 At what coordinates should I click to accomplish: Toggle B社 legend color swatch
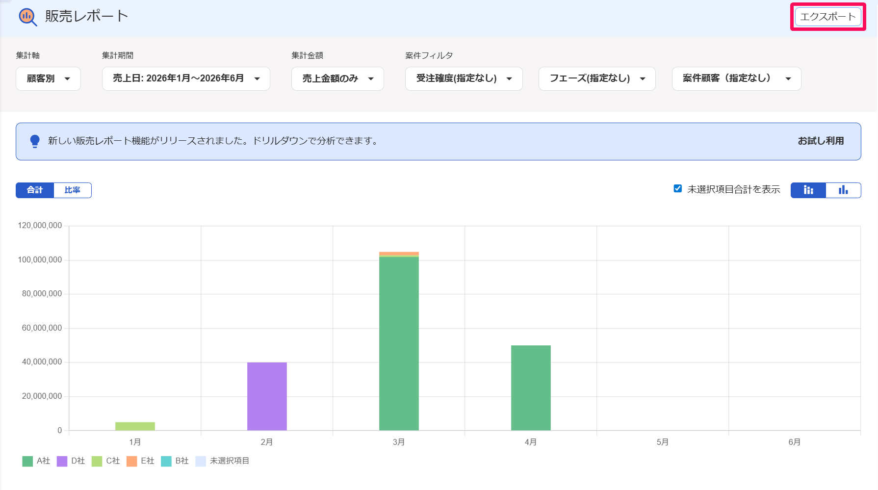(166, 461)
